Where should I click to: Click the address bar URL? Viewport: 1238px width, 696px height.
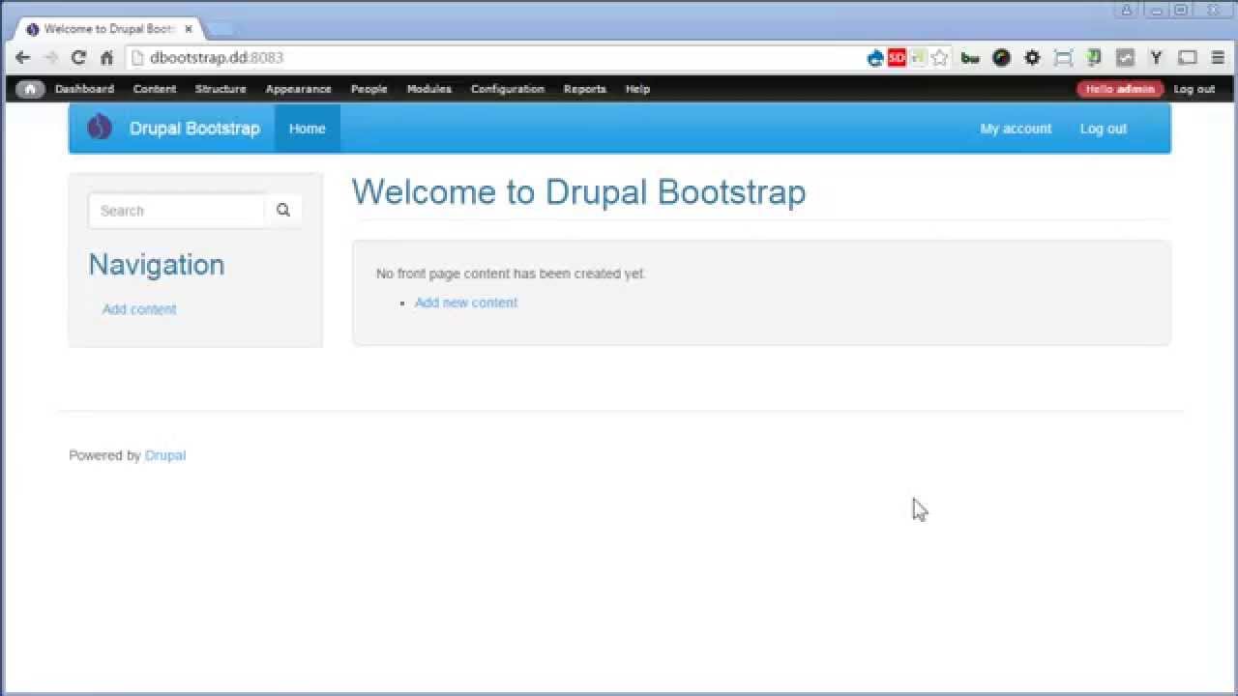tap(217, 58)
